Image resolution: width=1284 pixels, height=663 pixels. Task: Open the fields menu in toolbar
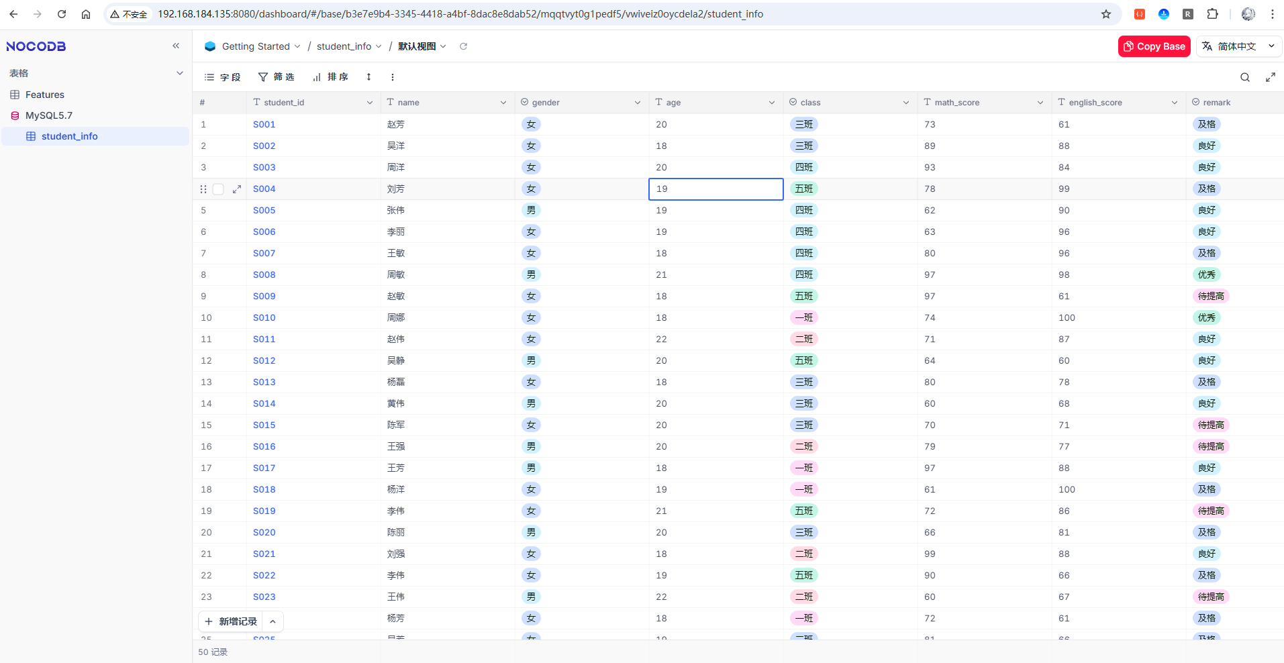coord(222,77)
